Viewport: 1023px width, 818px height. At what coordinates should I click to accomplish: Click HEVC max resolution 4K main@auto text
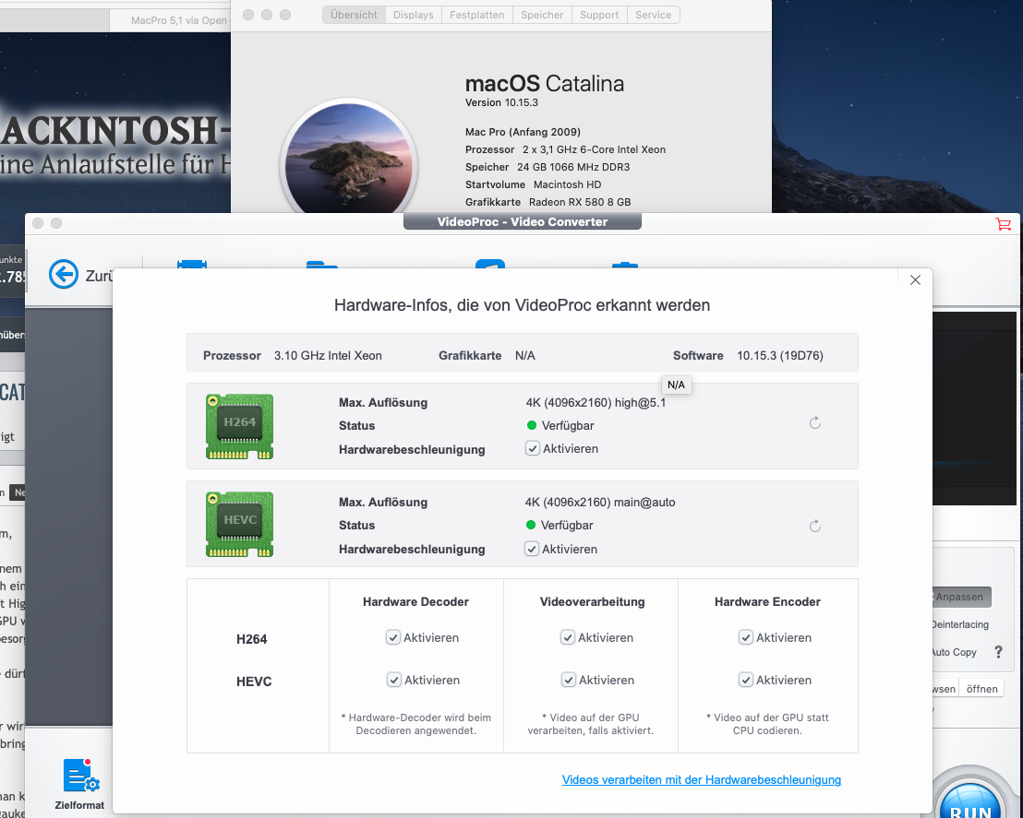[600, 502]
